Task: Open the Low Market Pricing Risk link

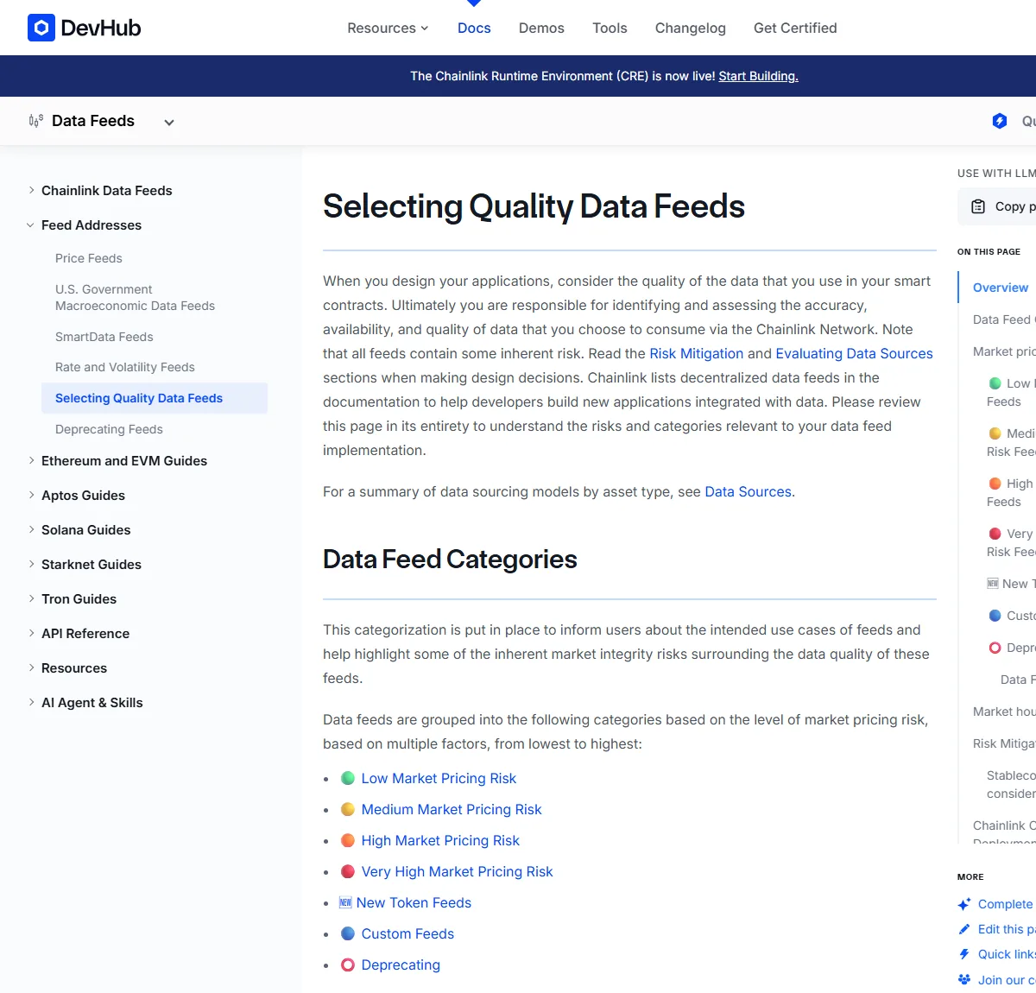Action: (x=439, y=778)
